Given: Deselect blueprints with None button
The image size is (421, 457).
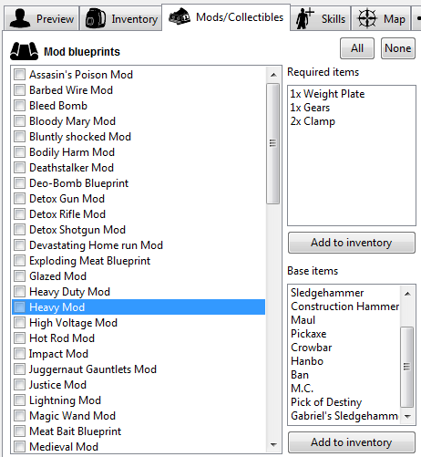Looking at the screenshot, I should tap(398, 48).
